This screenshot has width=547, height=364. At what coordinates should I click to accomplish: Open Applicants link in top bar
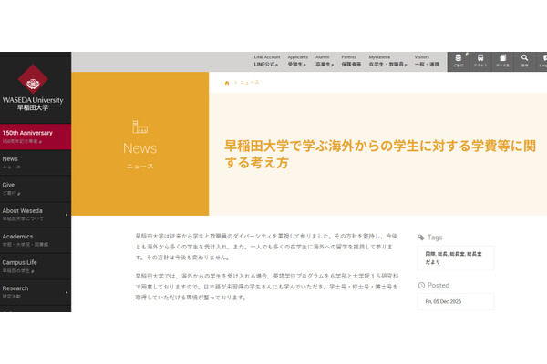[297, 61]
